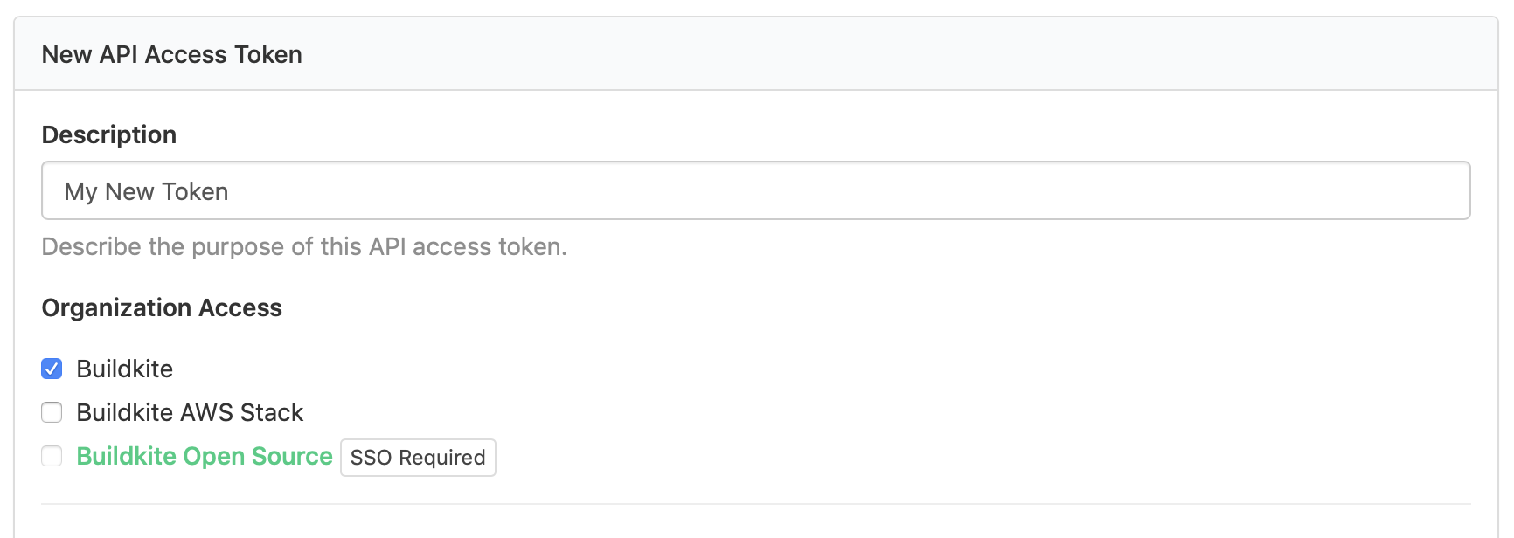Screen dimensions: 1514x538
Task: Click the Description field label
Action: (x=109, y=134)
